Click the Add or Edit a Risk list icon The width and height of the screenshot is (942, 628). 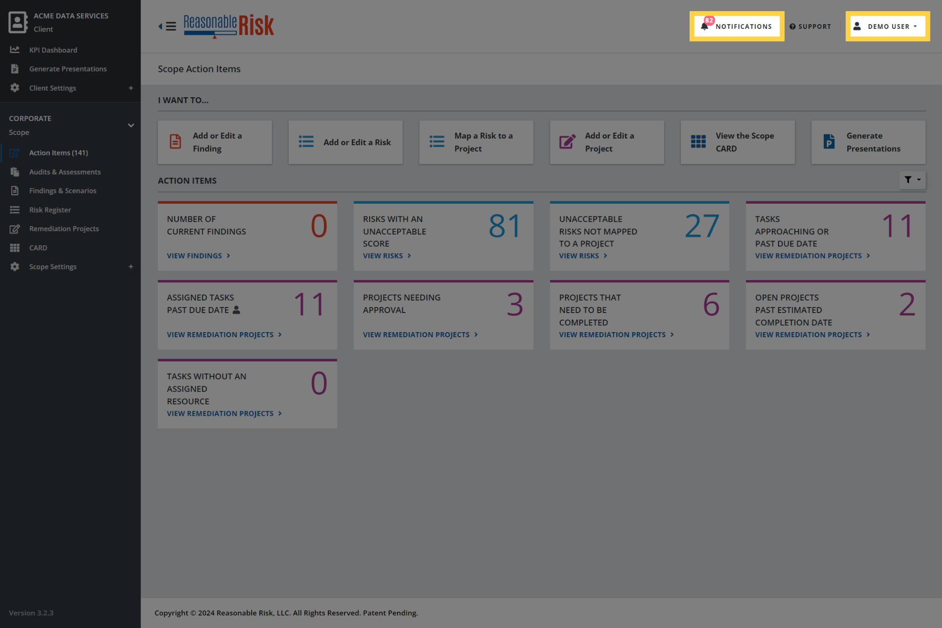tap(306, 142)
